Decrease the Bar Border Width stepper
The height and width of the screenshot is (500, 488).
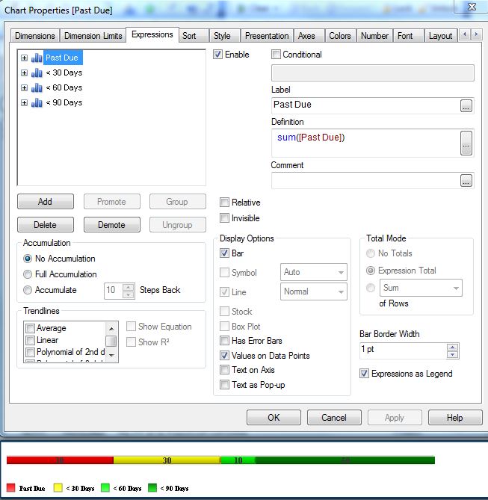(x=453, y=354)
